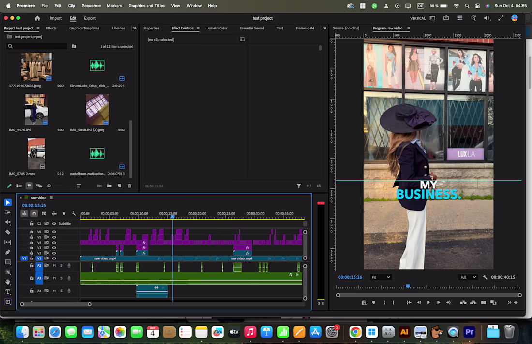Delete the selected project item with trash icon
This screenshot has width=532, height=344.
[x=129, y=186]
